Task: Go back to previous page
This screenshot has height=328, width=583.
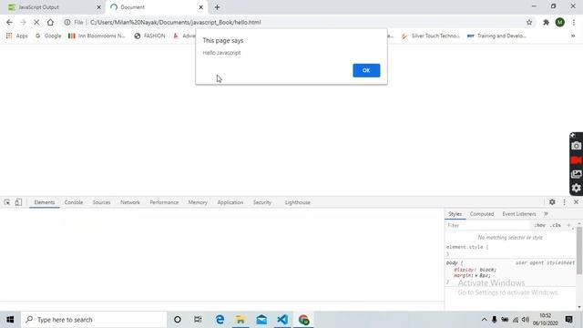Action: coord(9,22)
